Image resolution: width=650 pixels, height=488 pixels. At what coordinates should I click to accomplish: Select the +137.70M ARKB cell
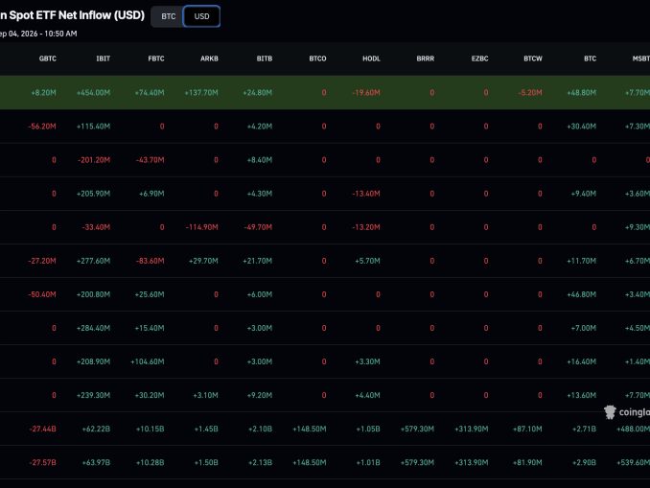point(201,93)
